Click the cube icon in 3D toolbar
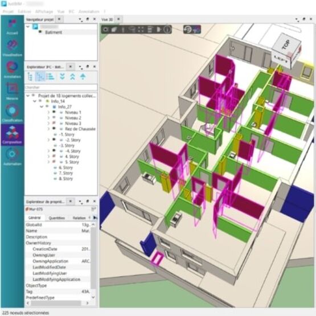Image resolution: width=316 pixels, height=316 pixels. click(x=114, y=30)
